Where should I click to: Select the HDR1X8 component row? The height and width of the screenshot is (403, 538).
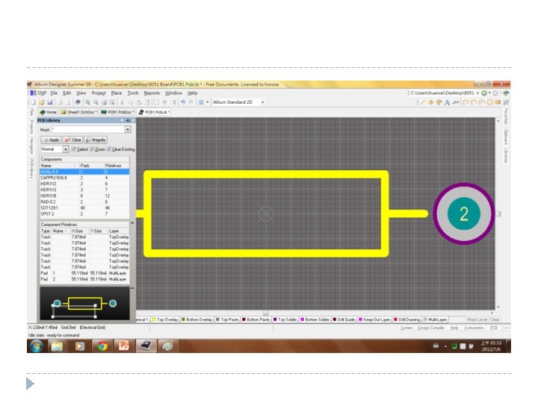[84, 196]
